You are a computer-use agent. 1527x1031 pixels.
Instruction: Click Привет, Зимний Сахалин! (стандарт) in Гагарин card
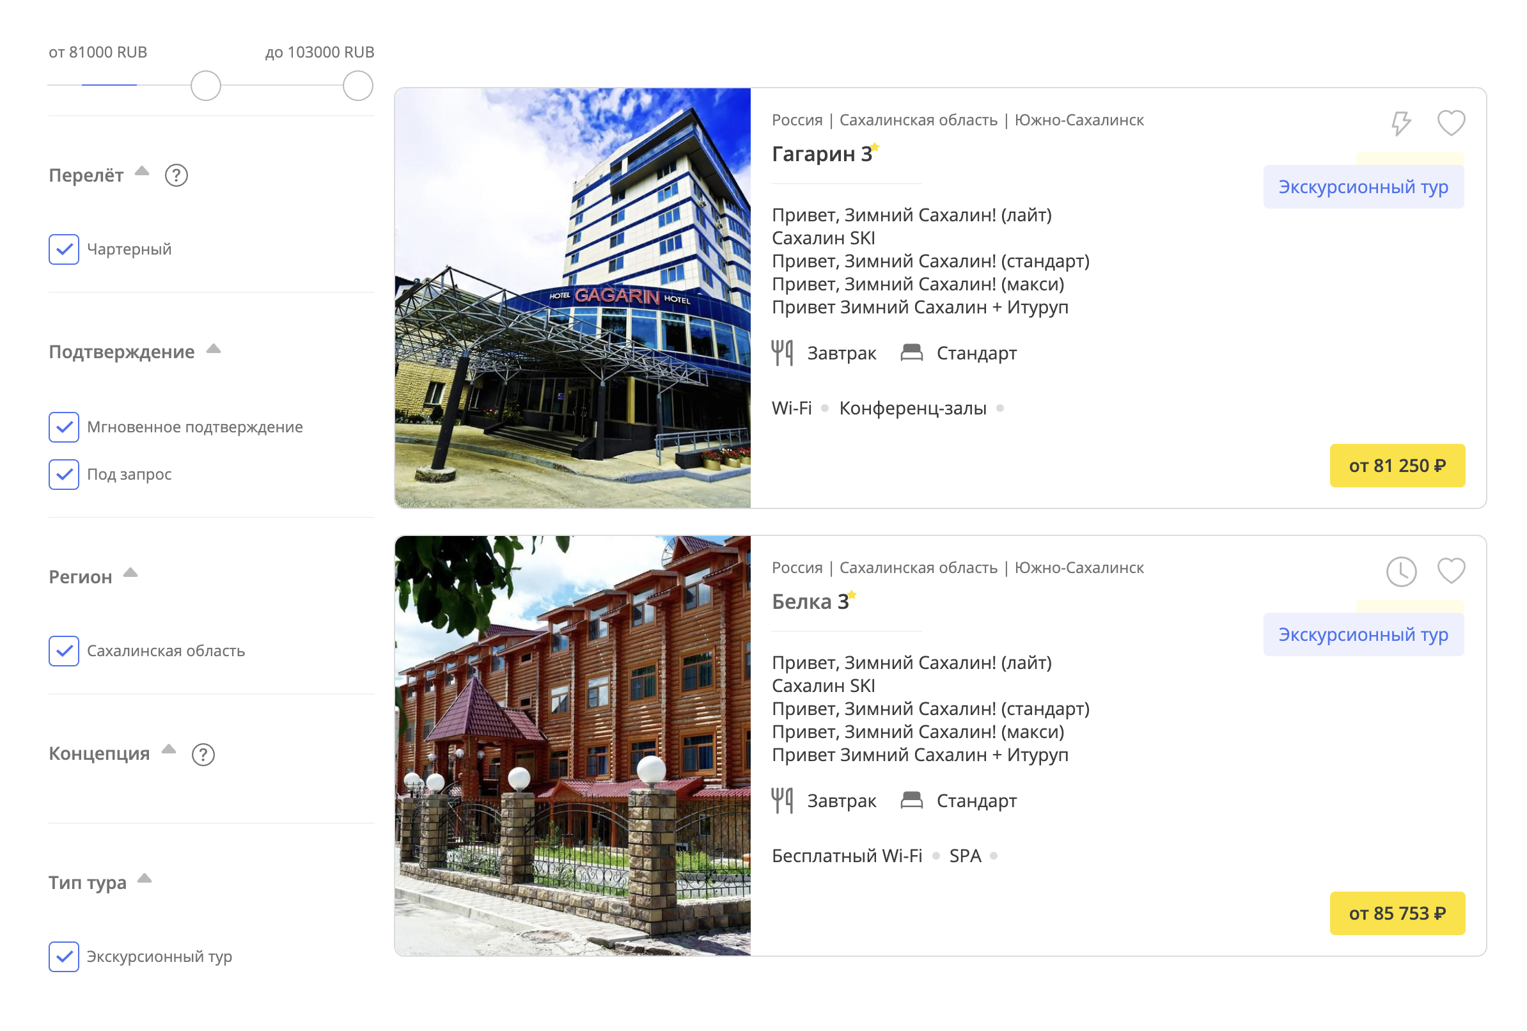pyautogui.click(x=930, y=261)
